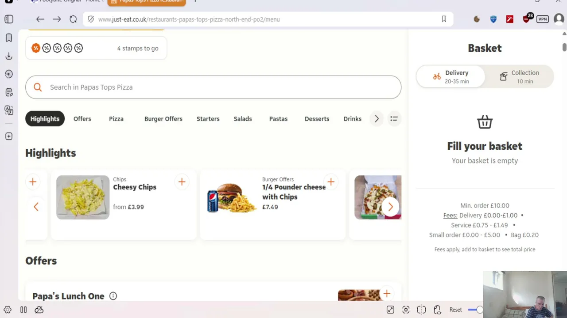
Task: Open the sidebar bookmarks panel
Action: (x=9, y=38)
